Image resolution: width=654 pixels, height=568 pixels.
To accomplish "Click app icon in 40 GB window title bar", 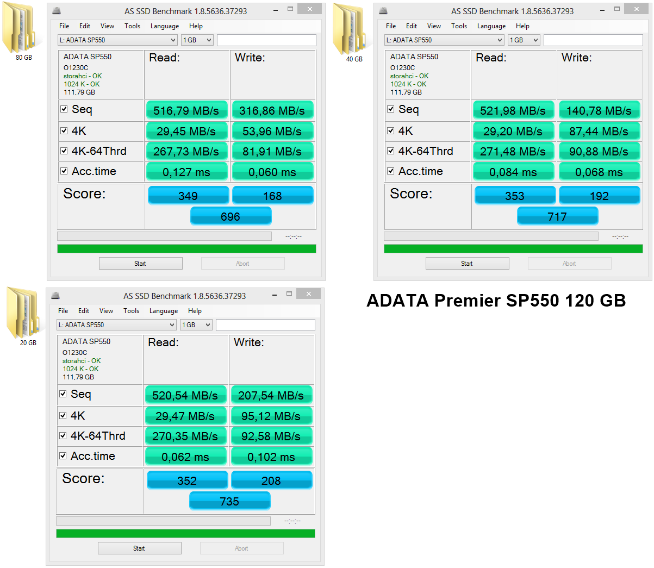I will pyautogui.click(x=383, y=10).
